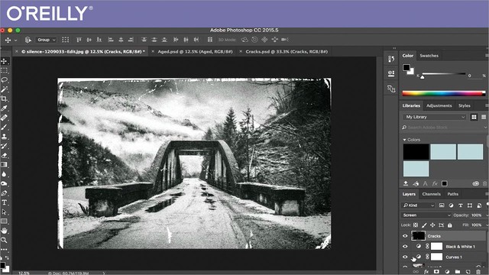Switch to the Swatches panel tab
This screenshot has height=275, width=489.
pyautogui.click(x=429, y=56)
